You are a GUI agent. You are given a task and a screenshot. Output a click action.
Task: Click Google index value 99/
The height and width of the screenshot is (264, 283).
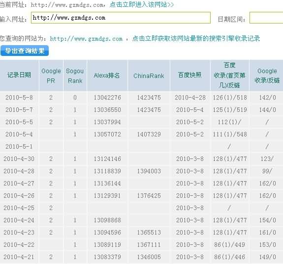coord(267,171)
